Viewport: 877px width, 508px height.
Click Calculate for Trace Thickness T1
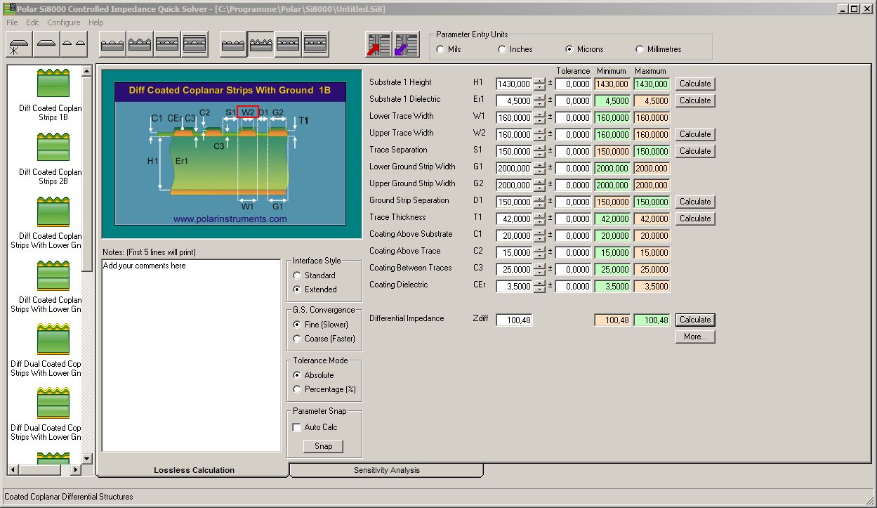tap(695, 219)
